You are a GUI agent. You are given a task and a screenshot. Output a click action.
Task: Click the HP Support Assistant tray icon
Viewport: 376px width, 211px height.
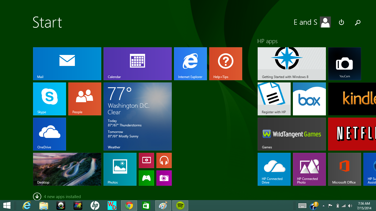coord(314,206)
